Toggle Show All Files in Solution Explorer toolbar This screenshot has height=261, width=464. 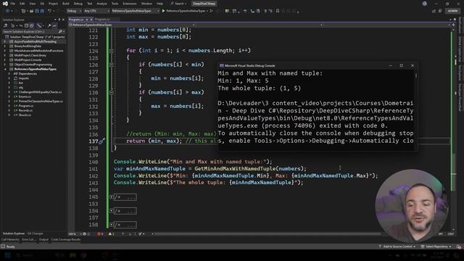point(32,26)
